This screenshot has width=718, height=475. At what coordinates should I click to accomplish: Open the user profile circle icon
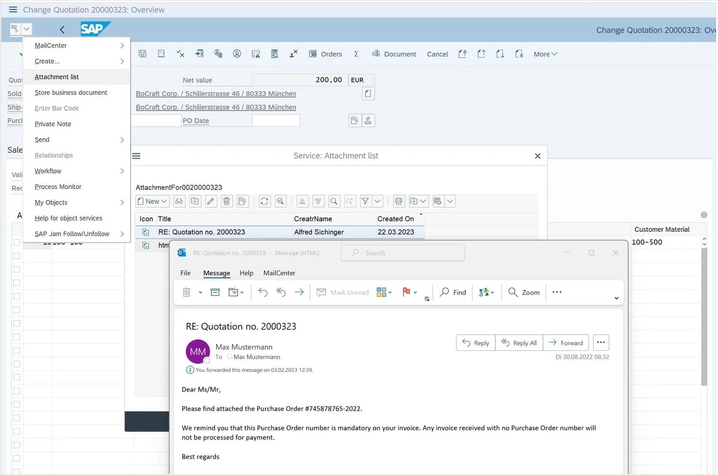click(237, 54)
